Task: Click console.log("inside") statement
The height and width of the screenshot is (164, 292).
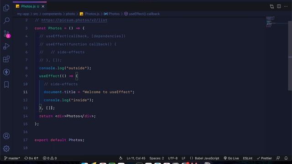Action: tap(68, 100)
